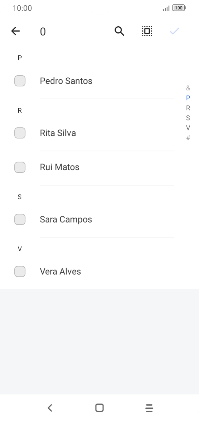Check the checkbox next to Pedro Santos
199x421 pixels.
pyautogui.click(x=20, y=81)
